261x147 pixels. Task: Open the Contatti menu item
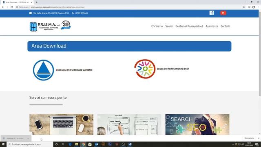click(x=225, y=26)
